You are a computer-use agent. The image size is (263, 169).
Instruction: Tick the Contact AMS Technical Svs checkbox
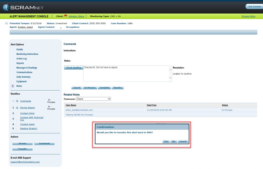tap(17, 118)
